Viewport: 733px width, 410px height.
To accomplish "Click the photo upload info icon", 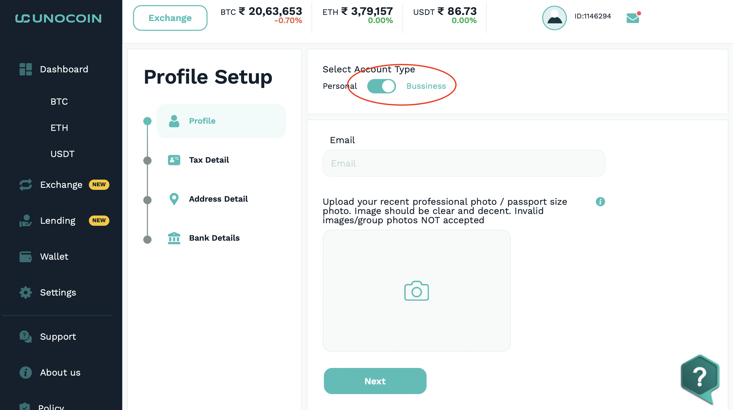I will 600,202.
